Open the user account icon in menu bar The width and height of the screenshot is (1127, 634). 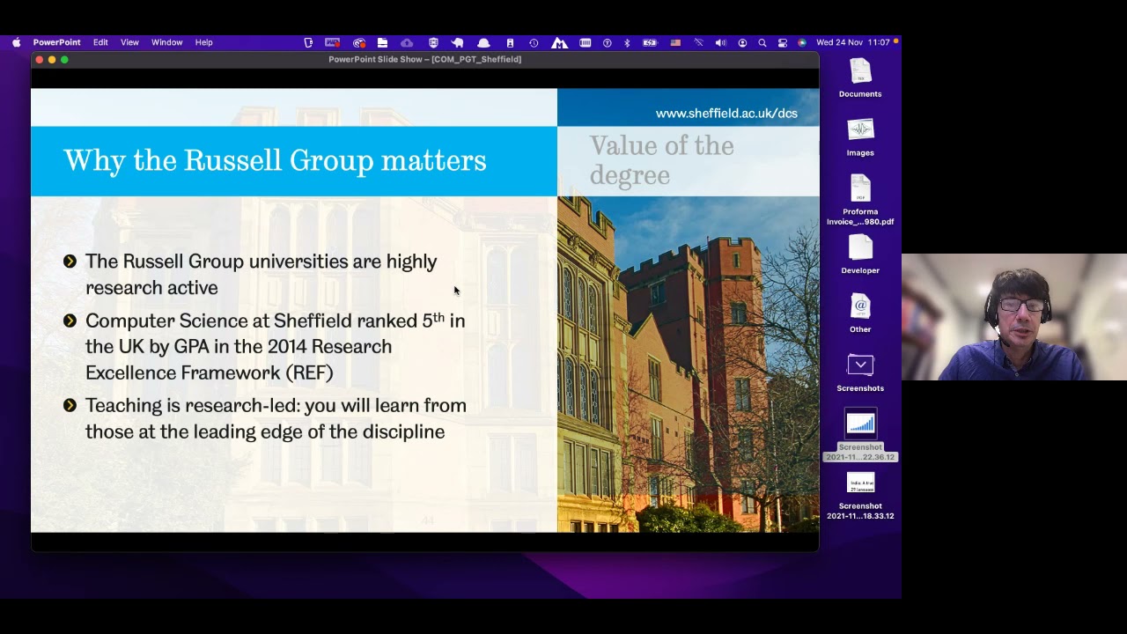(742, 42)
